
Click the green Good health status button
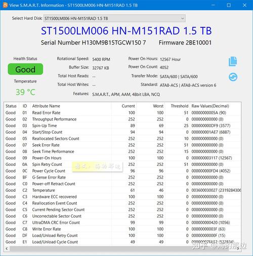coord(25,69)
